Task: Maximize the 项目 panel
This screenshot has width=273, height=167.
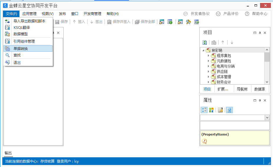Action: pos(255,33)
